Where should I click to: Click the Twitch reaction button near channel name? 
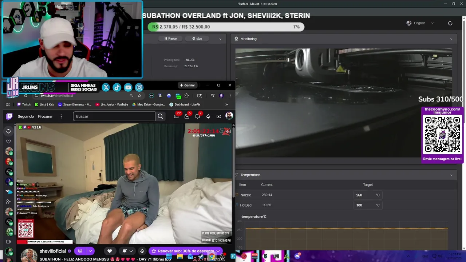pyautogui.click(x=80, y=251)
